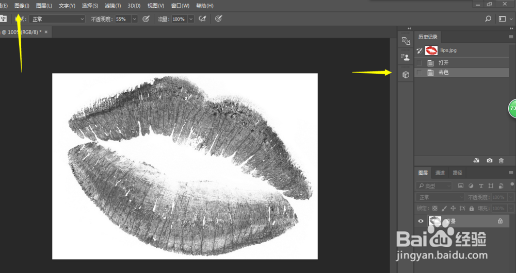
Task: Open the clone source panel icon
Action: 406,57
